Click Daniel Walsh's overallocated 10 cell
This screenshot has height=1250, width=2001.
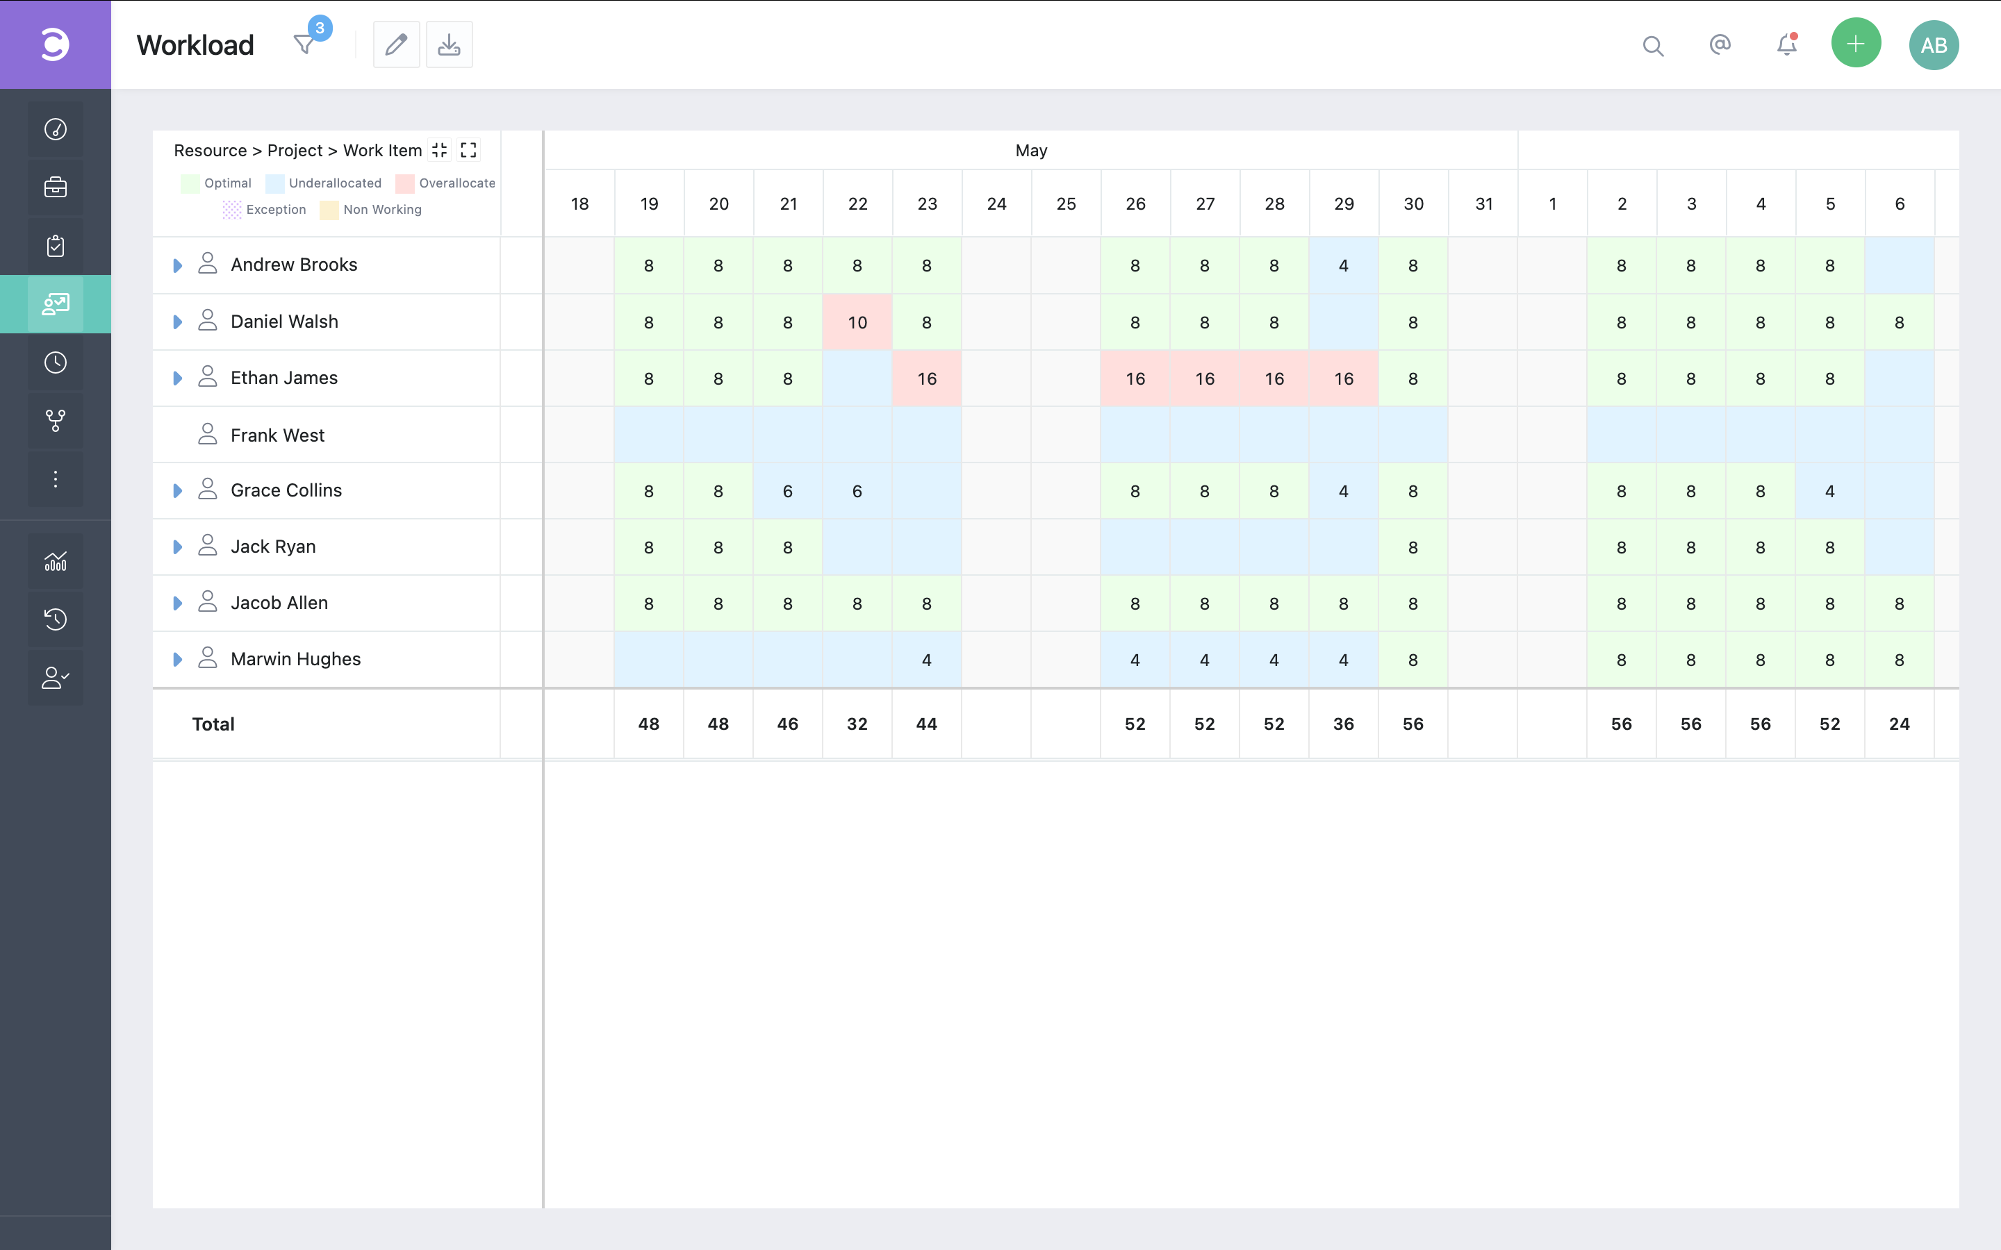click(857, 322)
